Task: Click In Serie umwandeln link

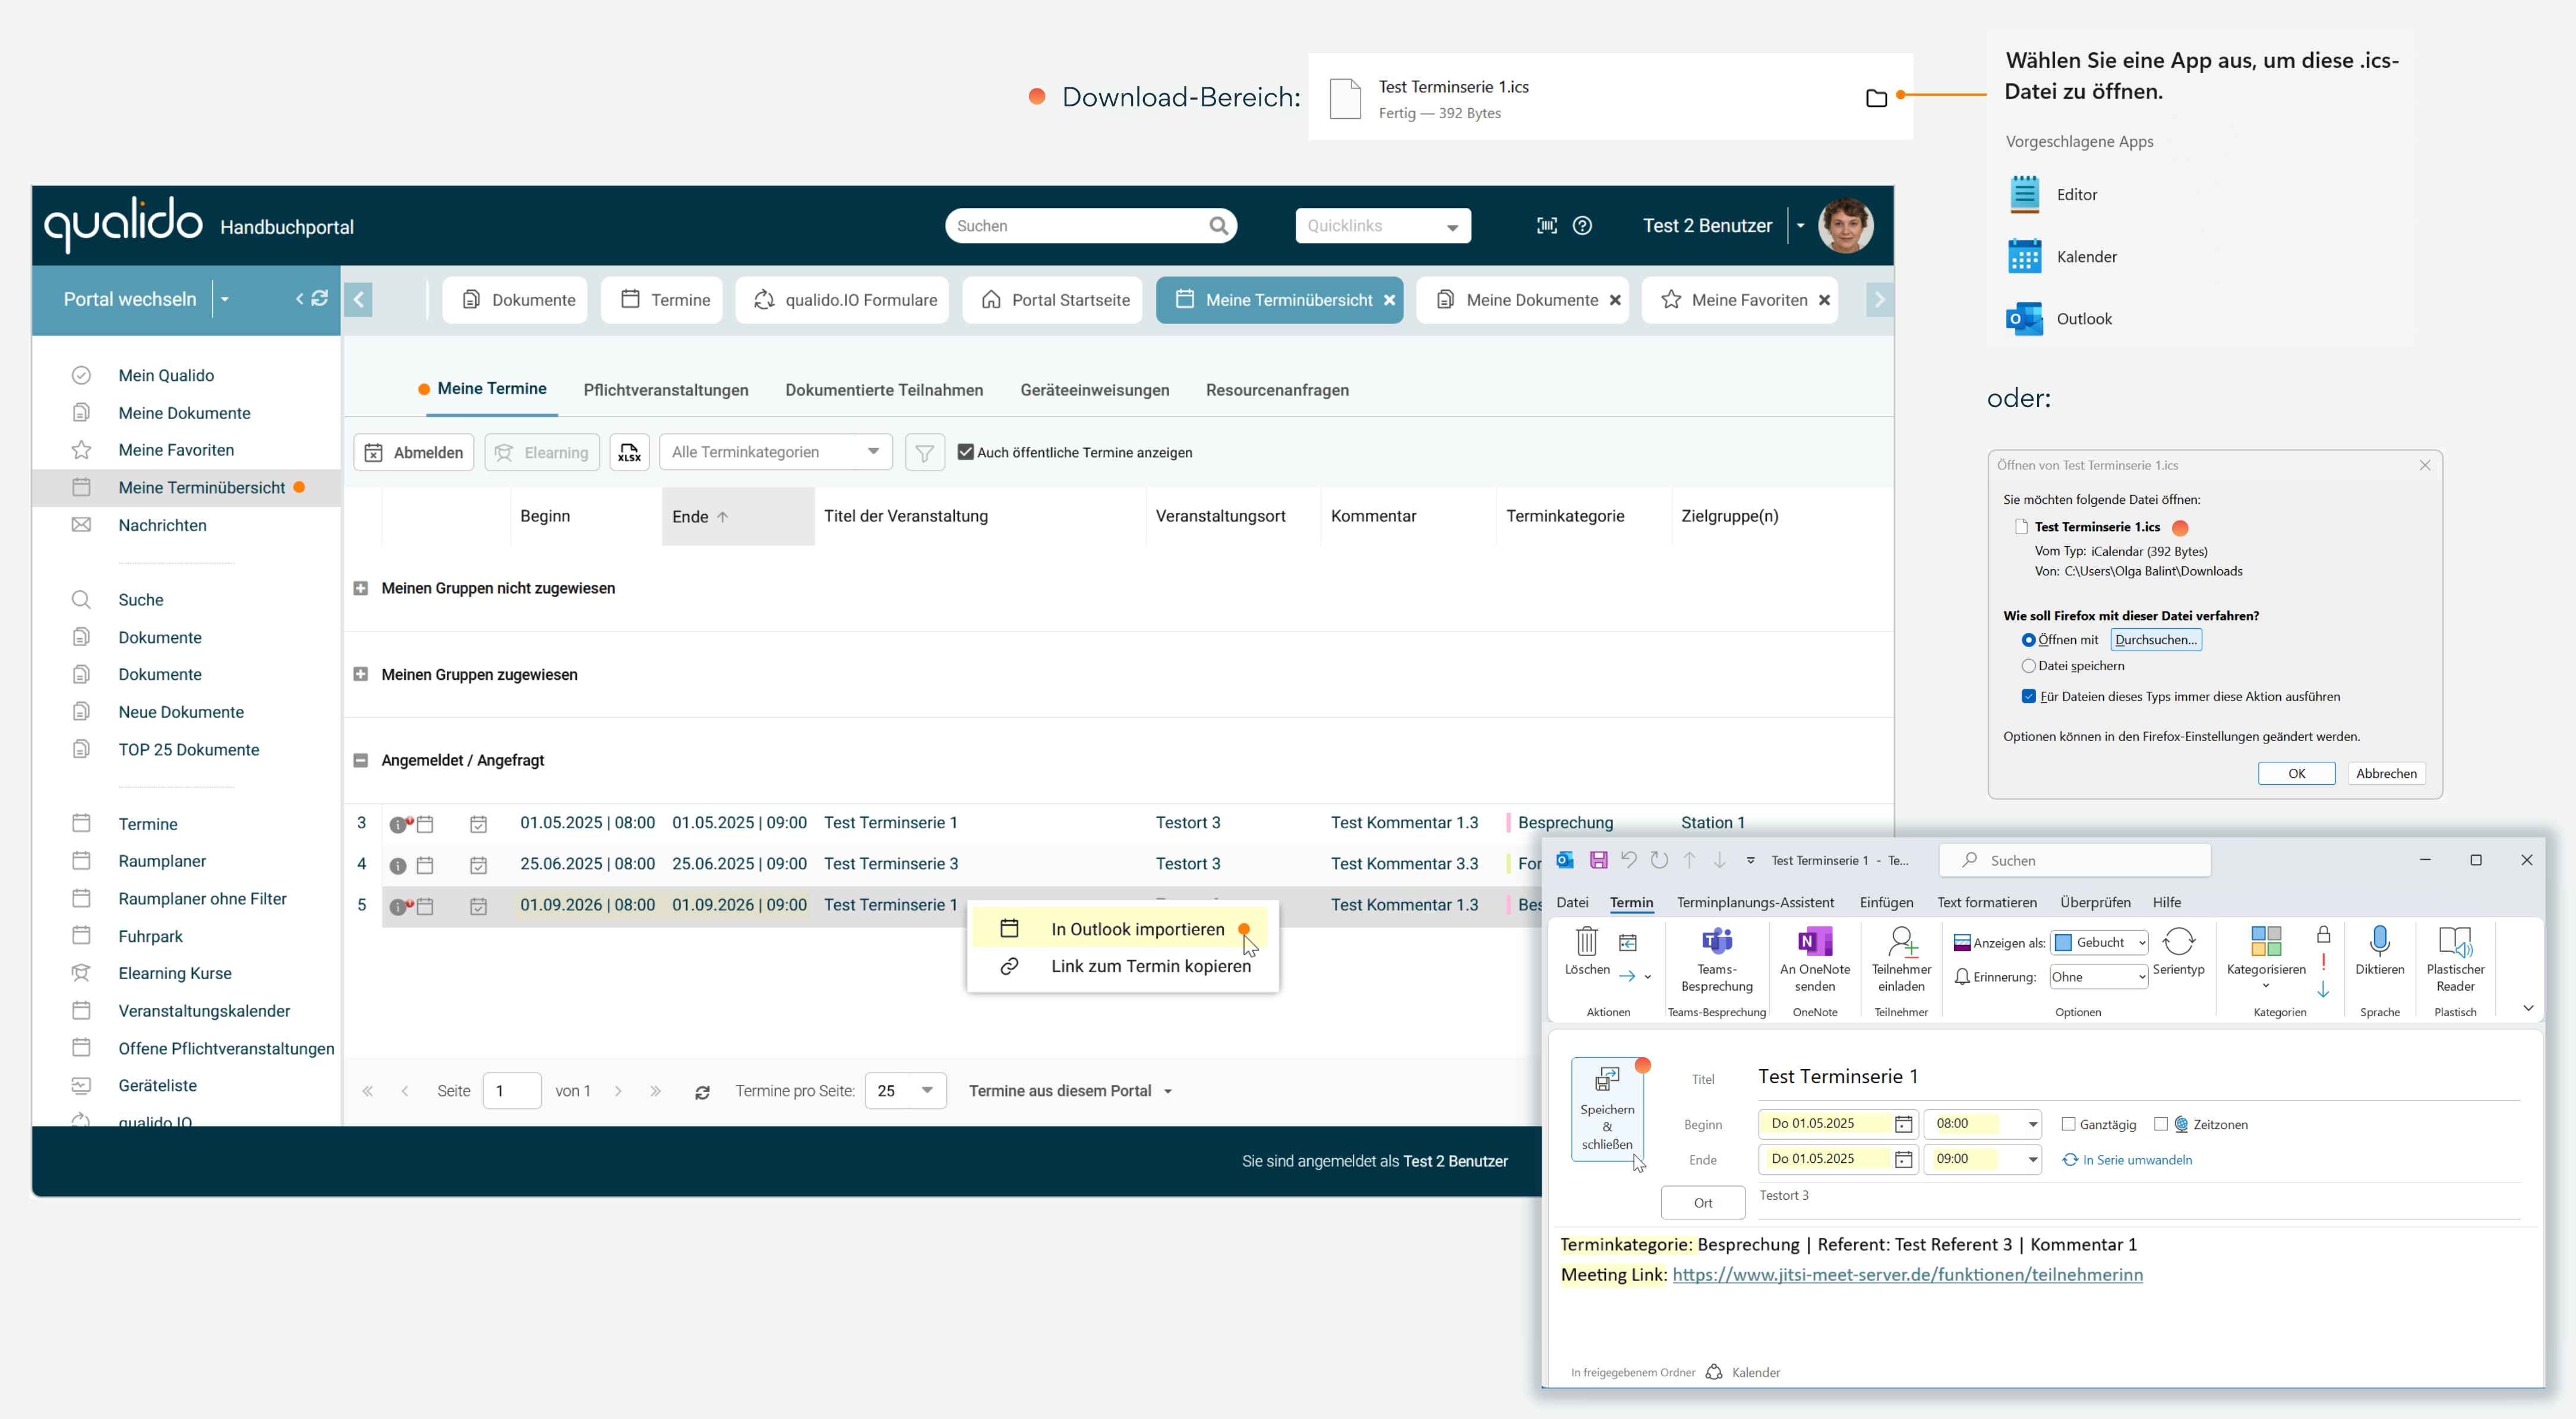Action: point(2127,1160)
